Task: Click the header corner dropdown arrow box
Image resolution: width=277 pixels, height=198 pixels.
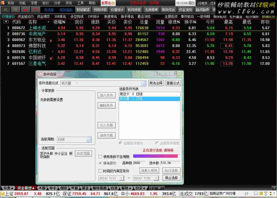Action: pyautogui.click(x=6, y=22)
